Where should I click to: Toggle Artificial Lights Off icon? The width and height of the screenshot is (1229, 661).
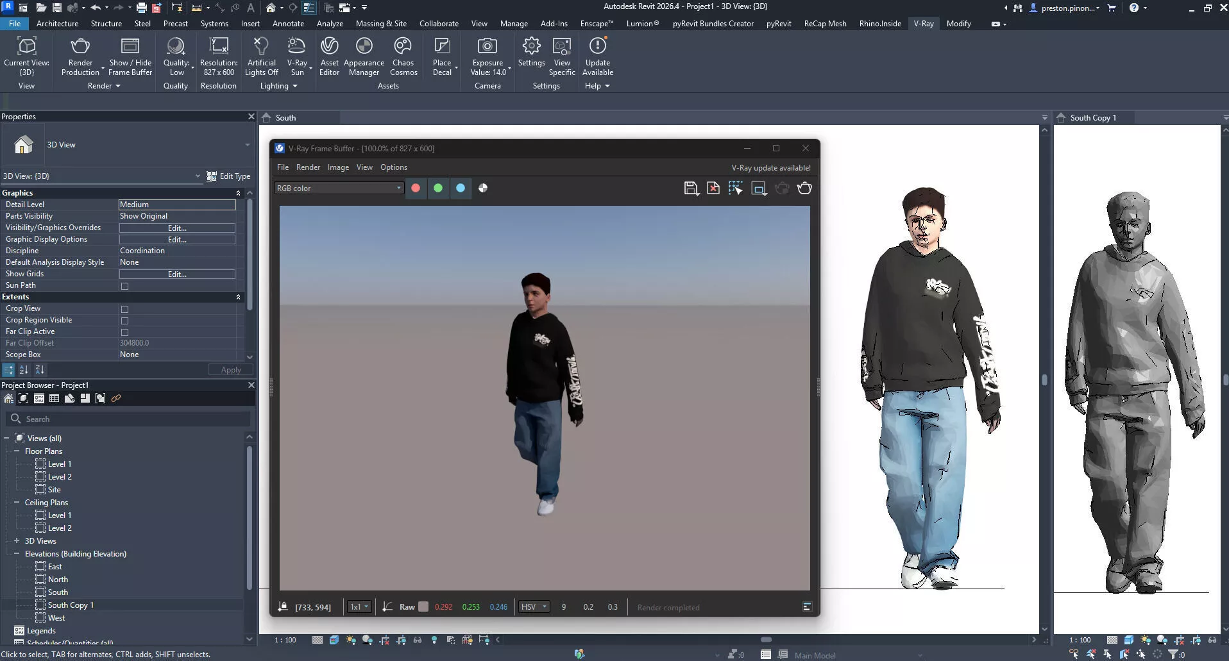coord(261,47)
